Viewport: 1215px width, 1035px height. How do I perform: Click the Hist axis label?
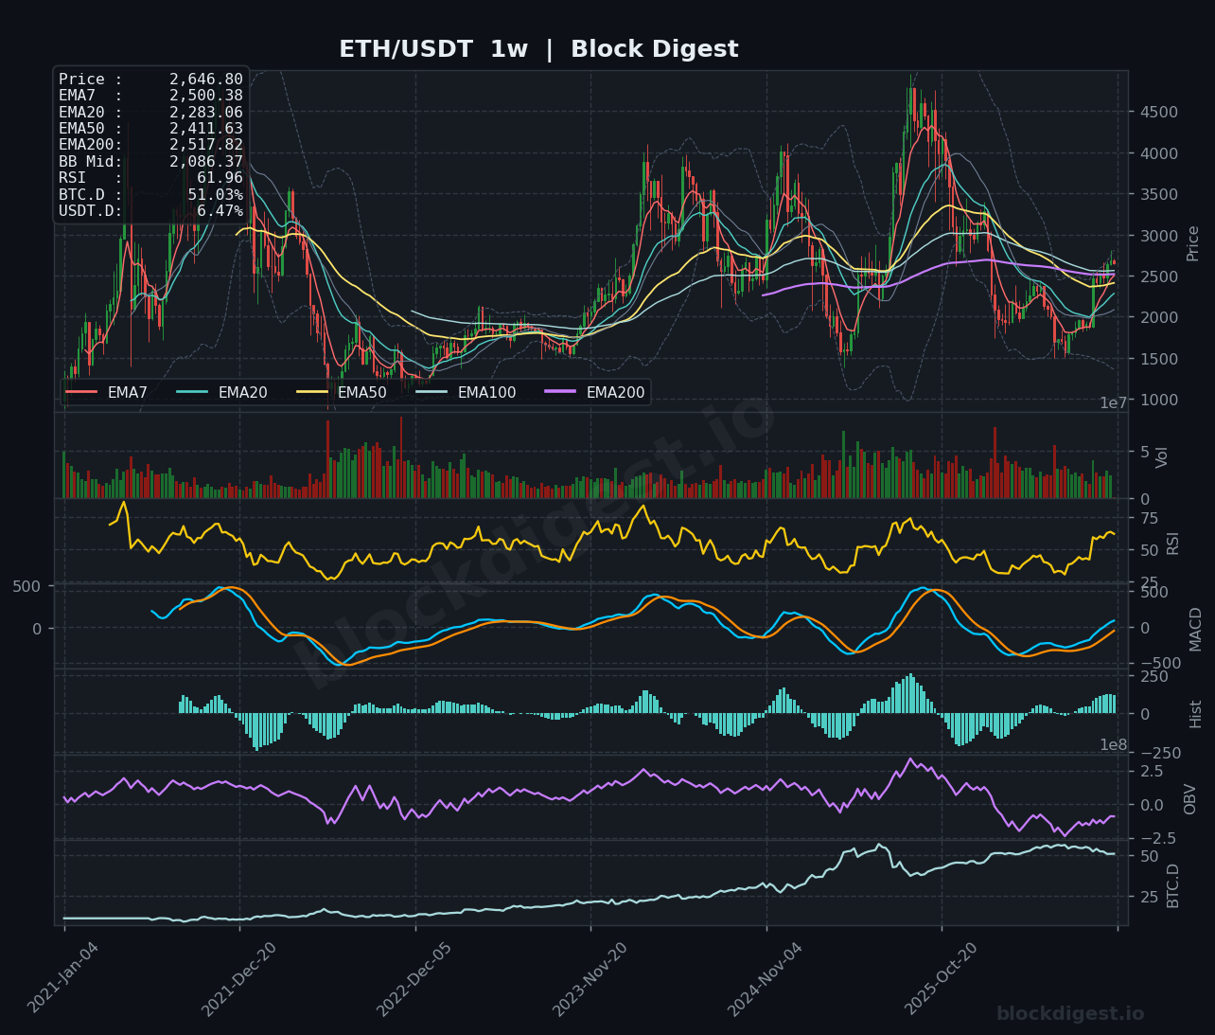tap(1195, 713)
